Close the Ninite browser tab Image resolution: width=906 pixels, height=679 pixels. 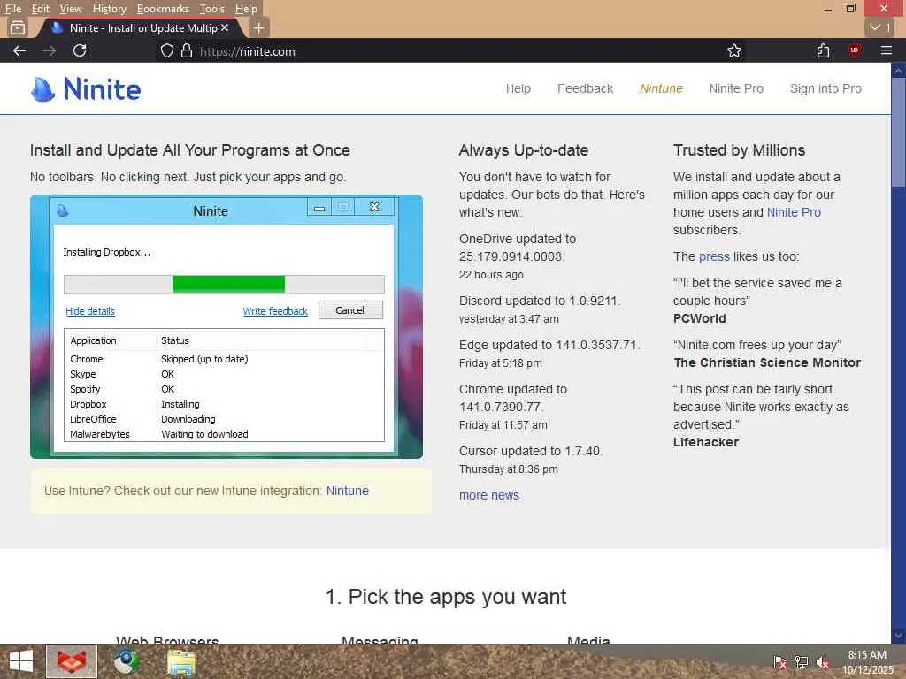(x=225, y=27)
